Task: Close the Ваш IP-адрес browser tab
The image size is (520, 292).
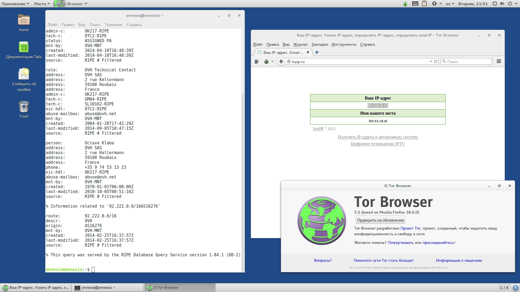Action: pyautogui.click(x=308, y=52)
